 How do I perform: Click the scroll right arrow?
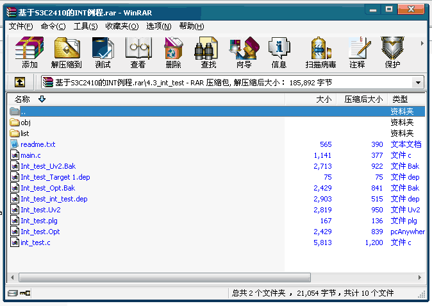coord(420,277)
